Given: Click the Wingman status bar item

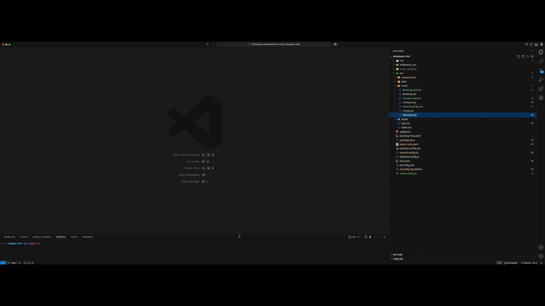Looking at the screenshot, I should [511, 263].
